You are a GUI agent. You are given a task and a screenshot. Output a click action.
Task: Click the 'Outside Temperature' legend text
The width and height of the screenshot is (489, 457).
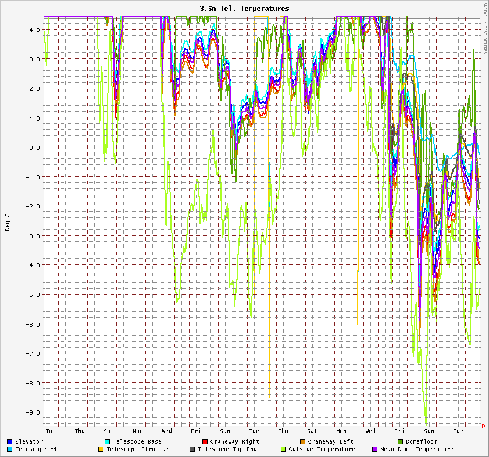322,449
